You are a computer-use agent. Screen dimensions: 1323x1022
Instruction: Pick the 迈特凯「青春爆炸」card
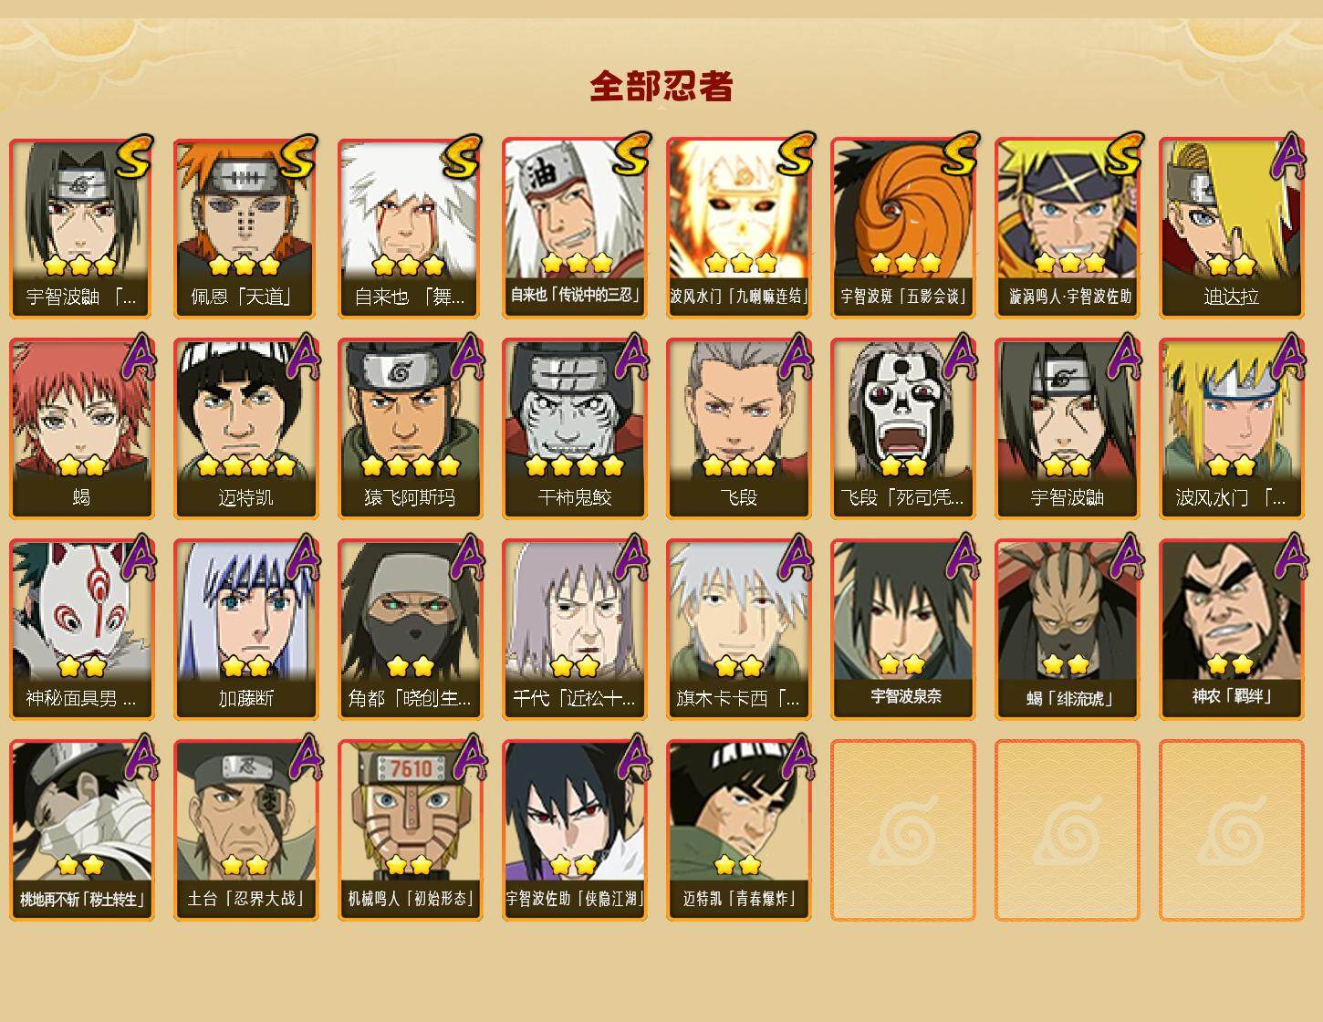738,830
